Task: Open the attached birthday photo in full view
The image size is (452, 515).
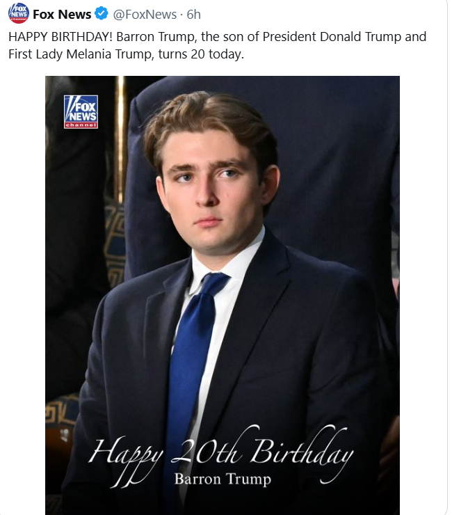Action: (x=223, y=295)
